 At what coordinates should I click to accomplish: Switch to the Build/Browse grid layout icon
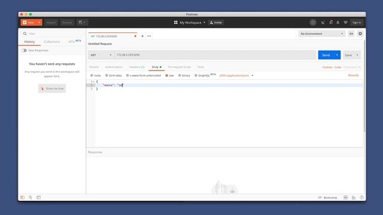click(345, 198)
